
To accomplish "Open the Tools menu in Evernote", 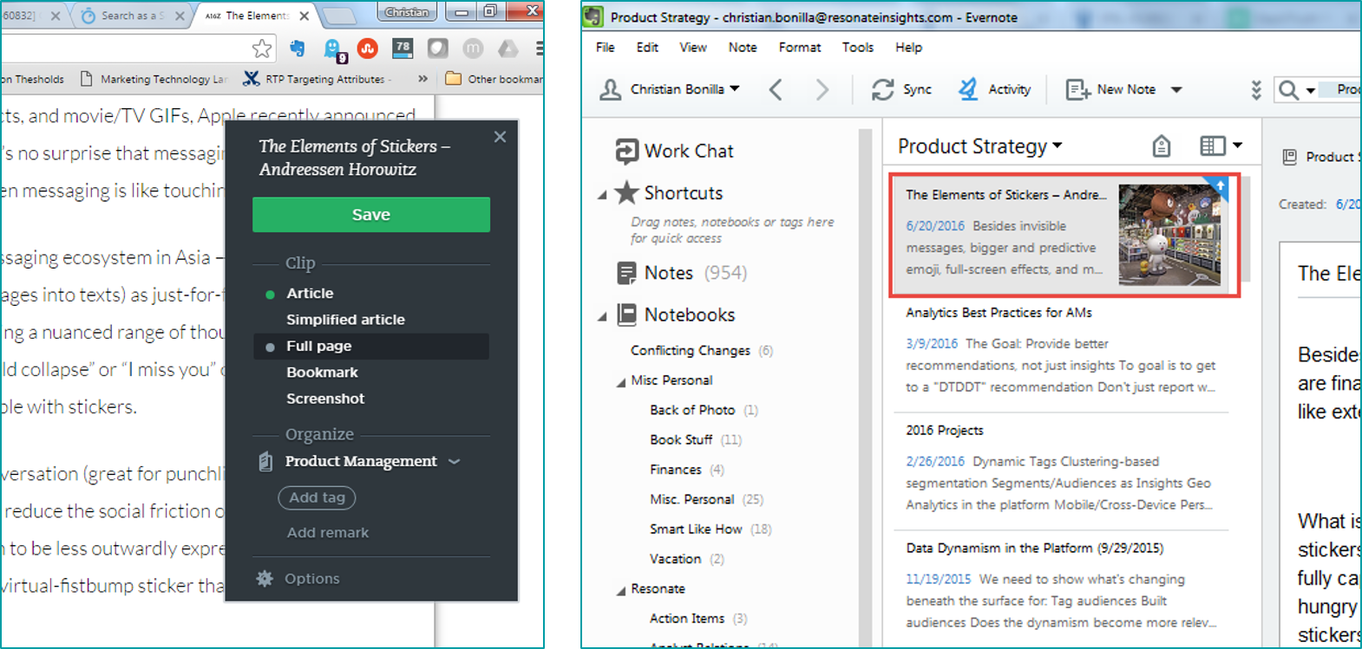I will (x=858, y=48).
